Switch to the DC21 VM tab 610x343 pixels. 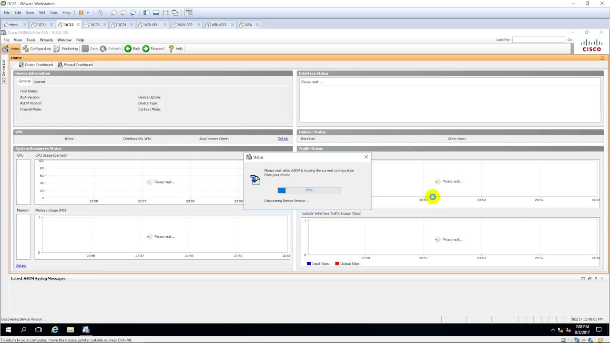(x=41, y=25)
